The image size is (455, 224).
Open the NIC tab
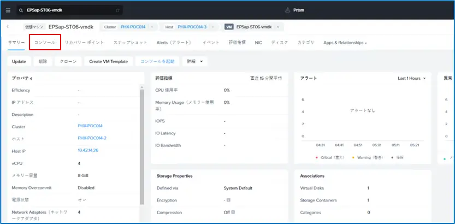pos(258,43)
